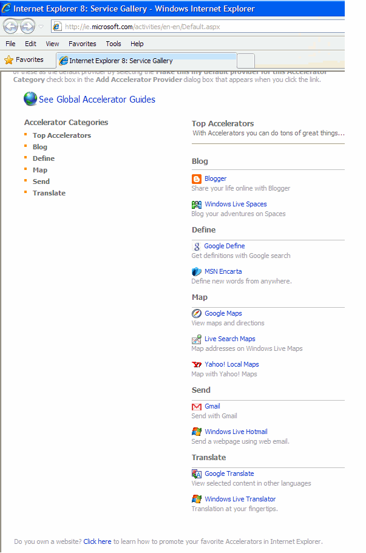Select Send in Accelerator Categories
The height and width of the screenshot is (553, 366).
41,182
